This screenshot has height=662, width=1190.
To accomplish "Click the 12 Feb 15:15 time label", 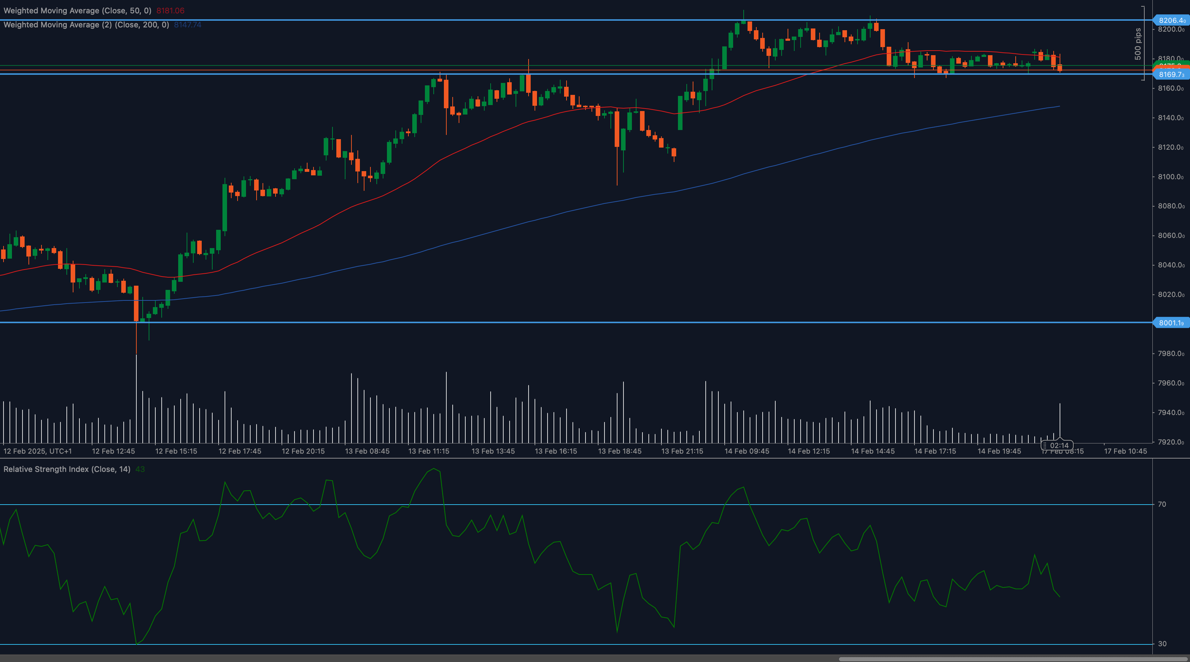I will point(176,451).
